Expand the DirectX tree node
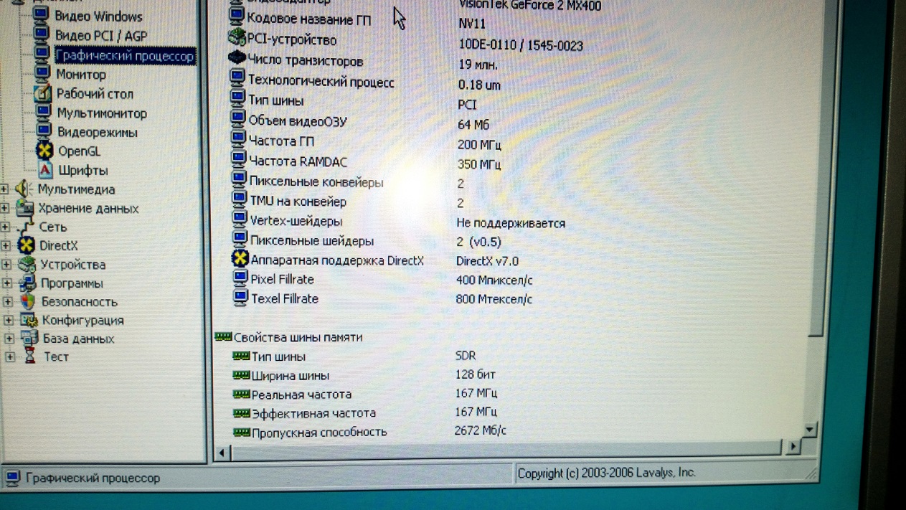This screenshot has width=906, height=510. tap(6, 245)
